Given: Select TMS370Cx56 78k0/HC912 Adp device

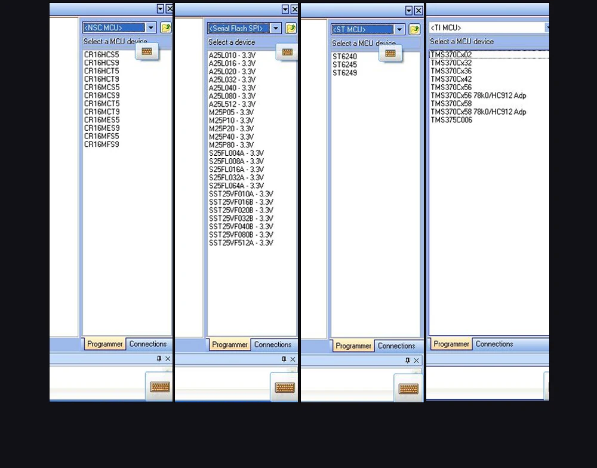Looking at the screenshot, I should tap(479, 96).
